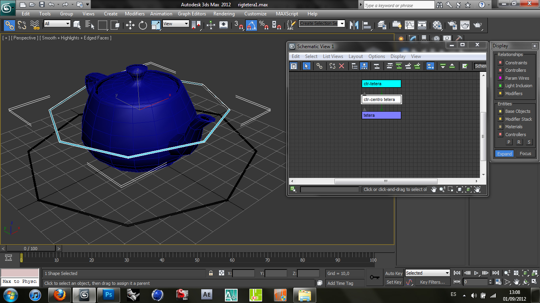Viewport: 540px width, 303px height.
Task: Expand the 'Selected' key mode dropdown
Action: (x=447, y=273)
